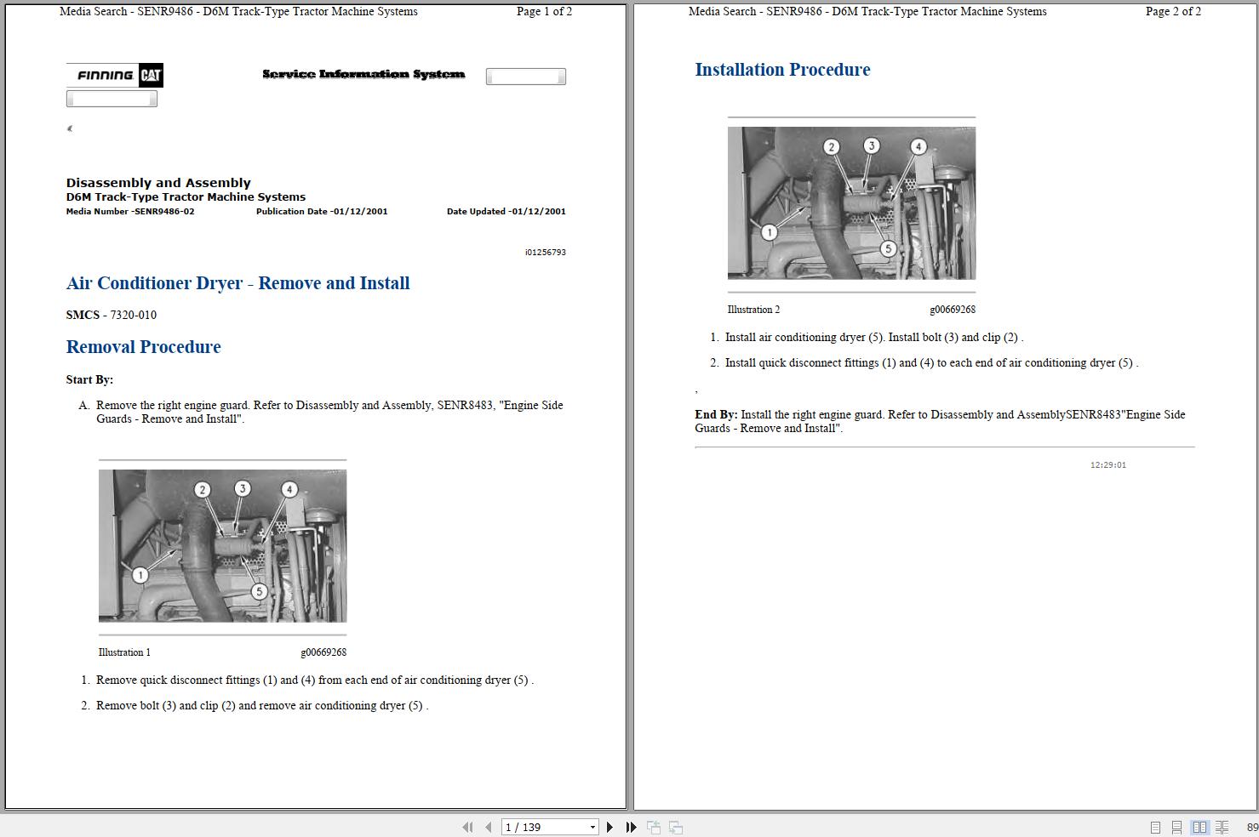Select continuous facing page view
The width and height of the screenshot is (1259, 837).
(1222, 827)
